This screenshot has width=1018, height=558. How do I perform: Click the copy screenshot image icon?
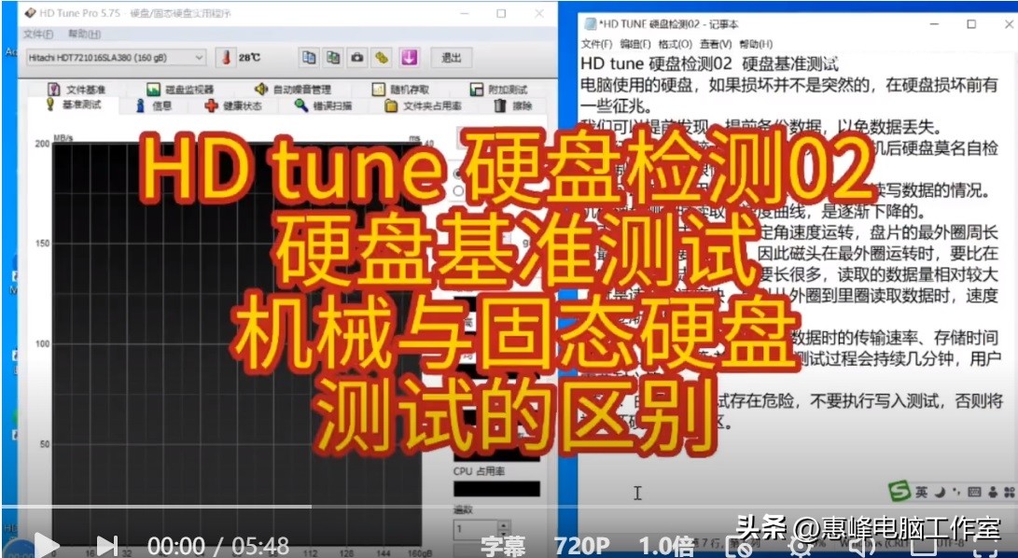(x=332, y=57)
